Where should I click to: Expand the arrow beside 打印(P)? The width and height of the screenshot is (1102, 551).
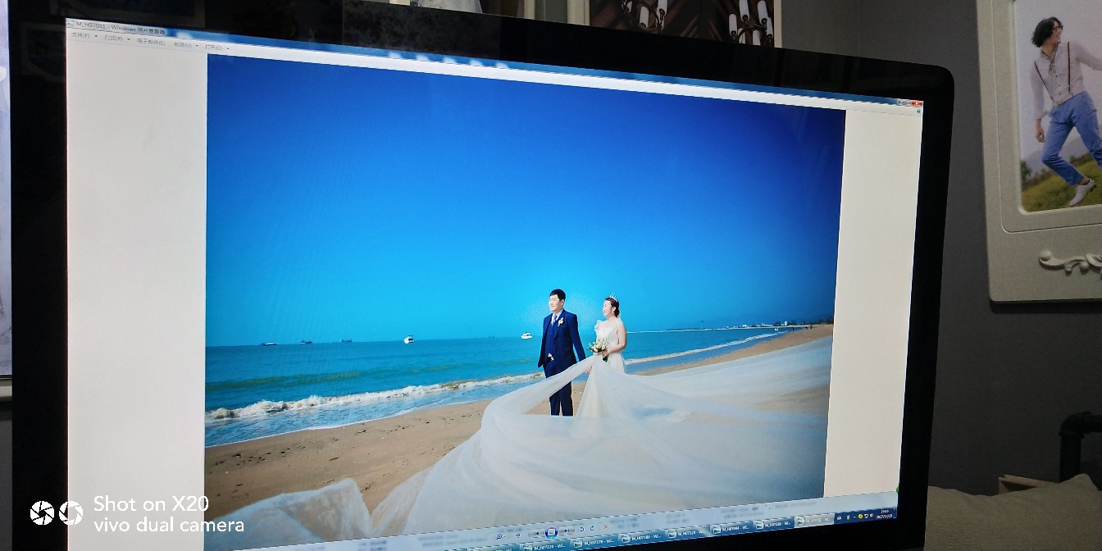tap(129, 39)
